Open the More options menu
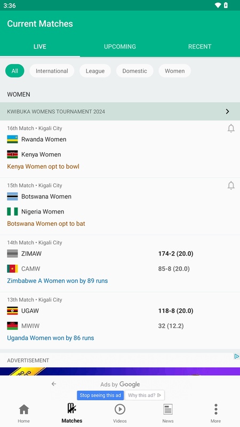This screenshot has height=427, width=240. click(216, 413)
